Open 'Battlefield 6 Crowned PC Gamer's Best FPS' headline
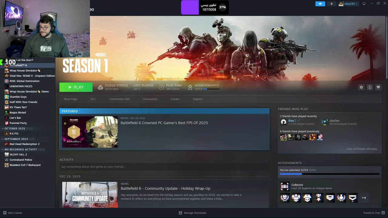This screenshot has width=388, height=218. coord(164,123)
